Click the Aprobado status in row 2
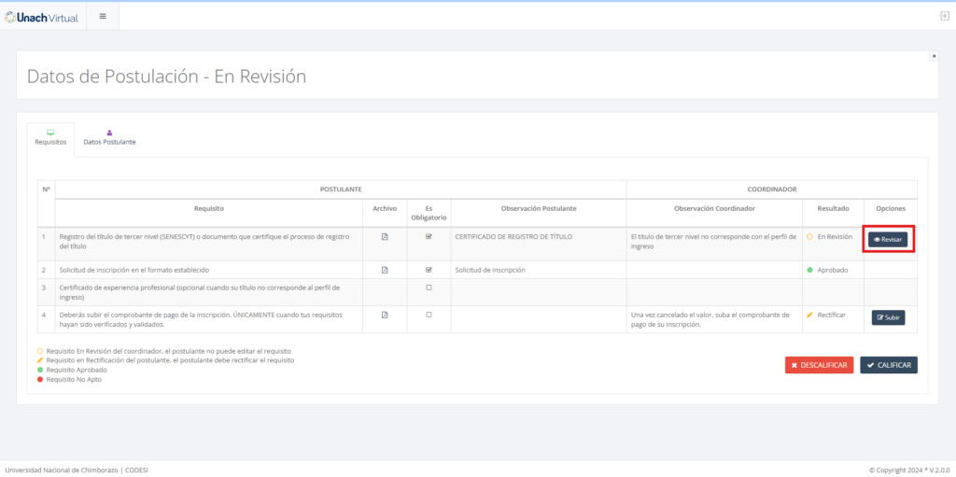Image resolution: width=956 pixels, height=477 pixels. (829, 270)
